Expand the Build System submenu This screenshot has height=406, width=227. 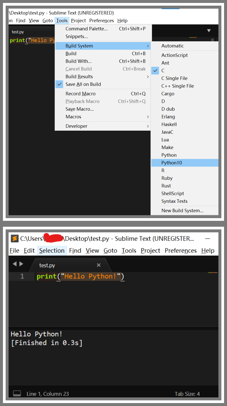(103, 46)
